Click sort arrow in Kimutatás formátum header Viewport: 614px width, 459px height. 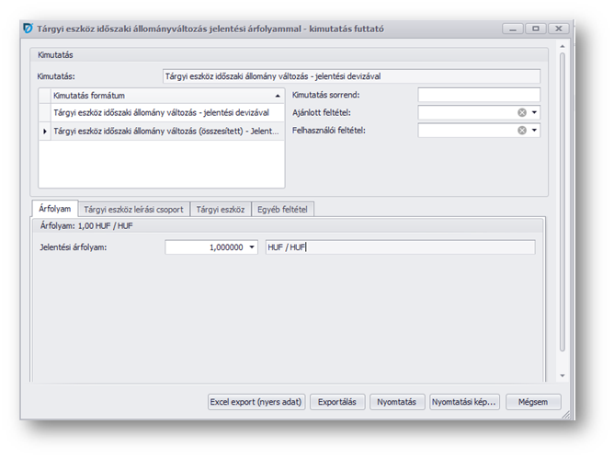pos(277,95)
